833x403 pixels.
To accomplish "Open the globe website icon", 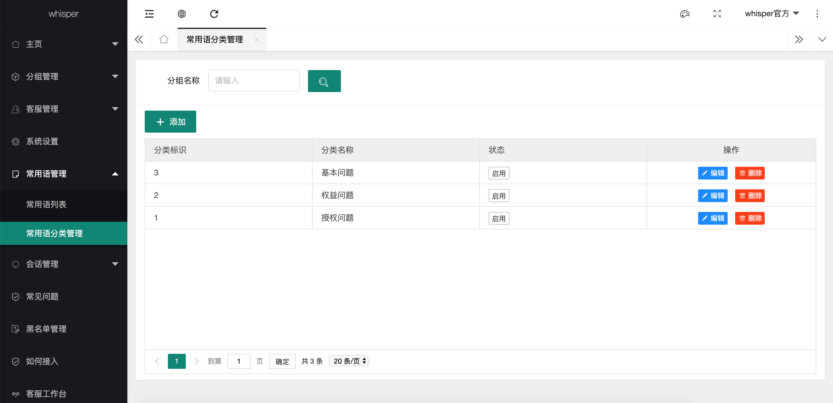I will 182,14.
